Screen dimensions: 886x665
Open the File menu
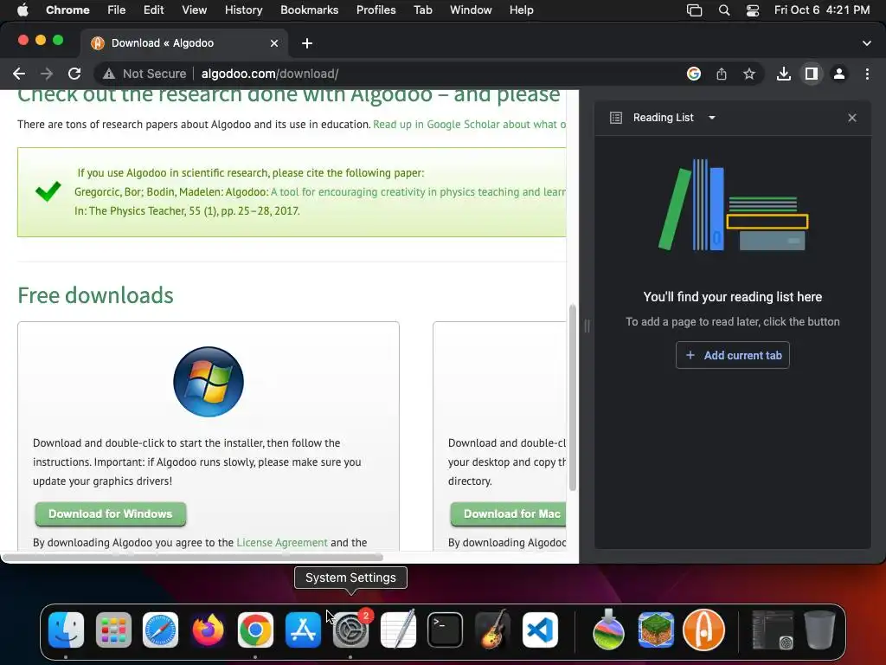pos(117,10)
